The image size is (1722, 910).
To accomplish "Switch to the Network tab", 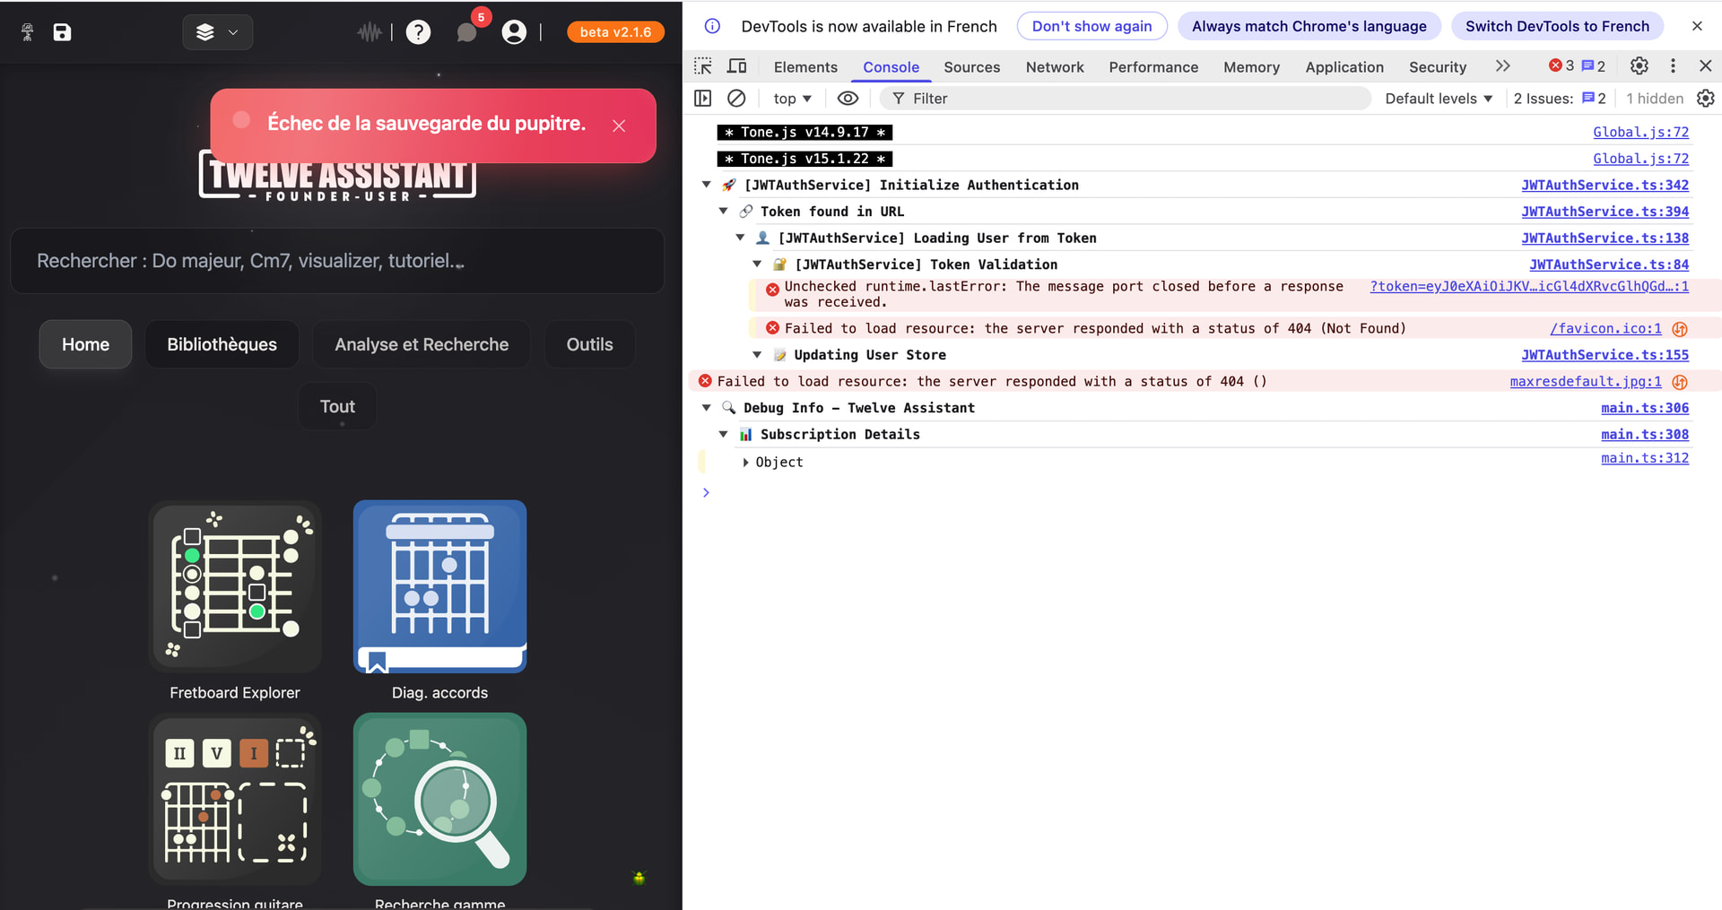I will pos(1054,67).
